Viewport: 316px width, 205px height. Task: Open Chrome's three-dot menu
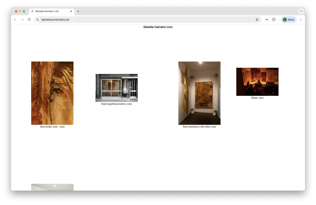[x=301, y=19]
